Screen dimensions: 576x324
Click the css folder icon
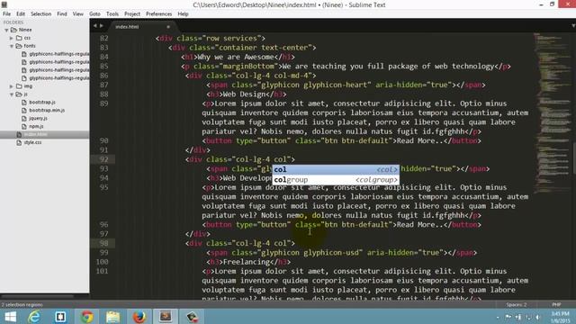pyautogui.click(x=19, y=38)
